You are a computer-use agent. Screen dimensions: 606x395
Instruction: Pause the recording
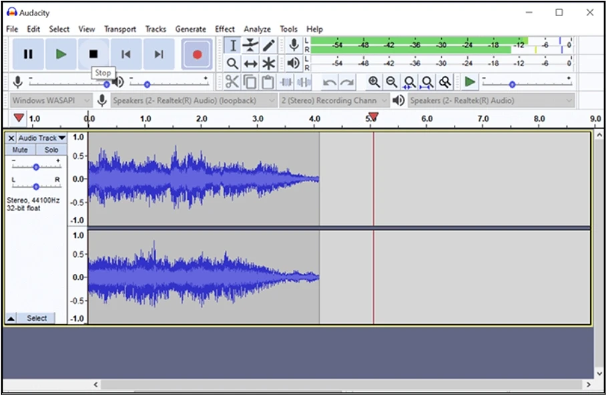(x=28, y=54)
